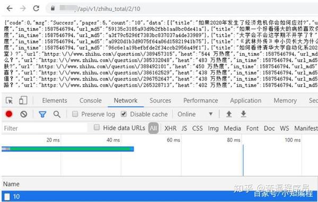Toggle the device toolbar emulation
The width and height of the screenshot is (318, 202).
point(23,100)
